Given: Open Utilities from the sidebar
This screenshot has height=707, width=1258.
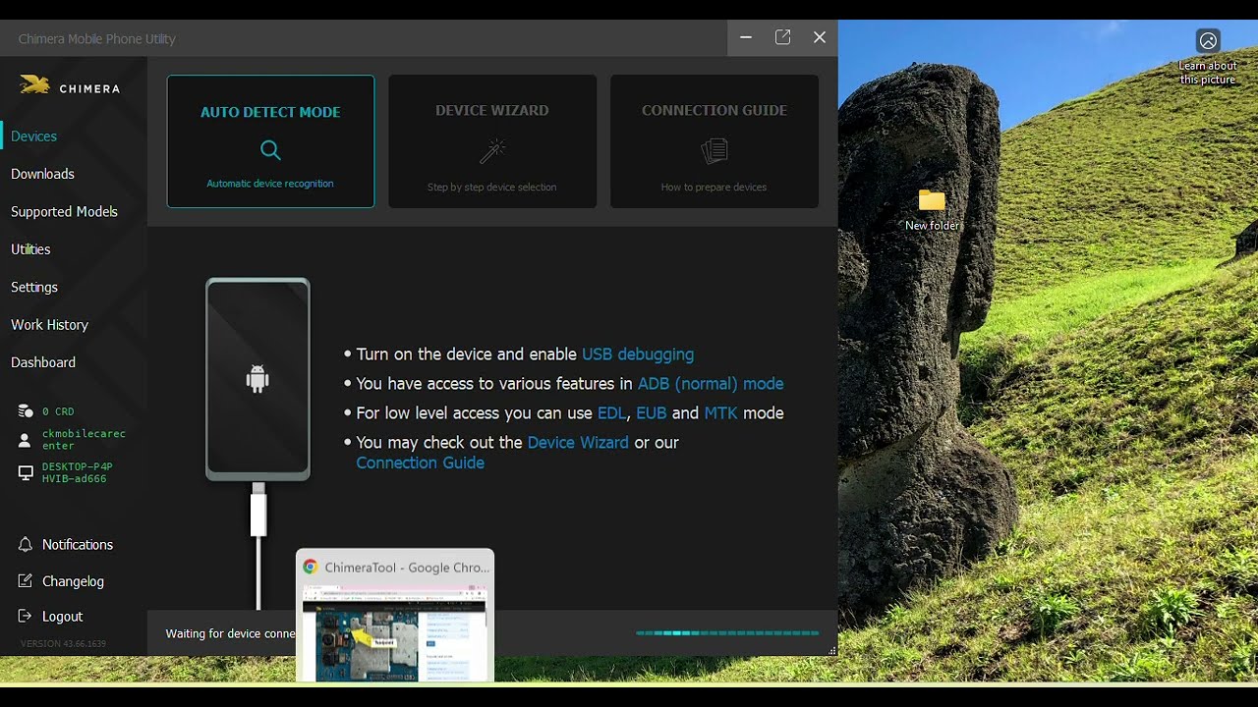Looking at the screenshot, I should tap(30, 249).
